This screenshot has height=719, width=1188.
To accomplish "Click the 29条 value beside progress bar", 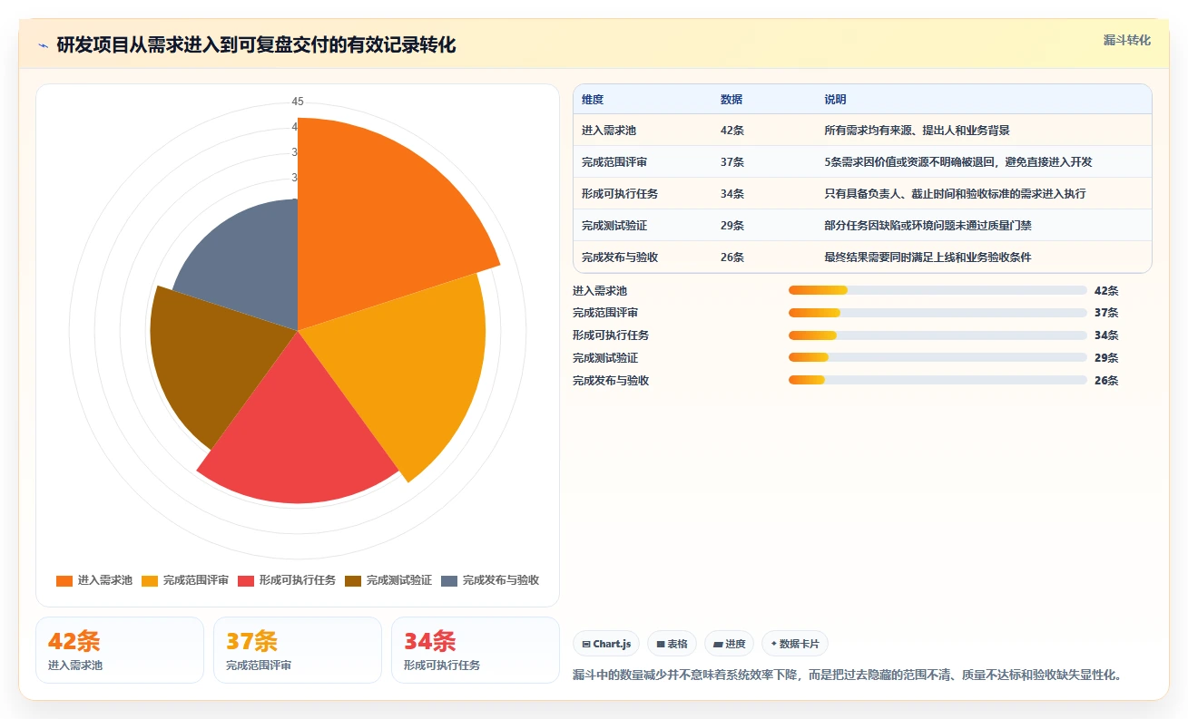I will [x=1106, y=358].
